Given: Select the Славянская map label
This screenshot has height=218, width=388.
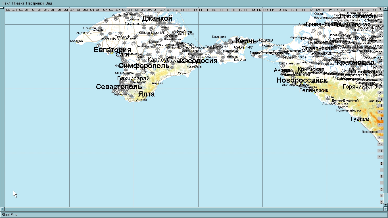Looking at the screenshot, I should (x=318, y=48).
